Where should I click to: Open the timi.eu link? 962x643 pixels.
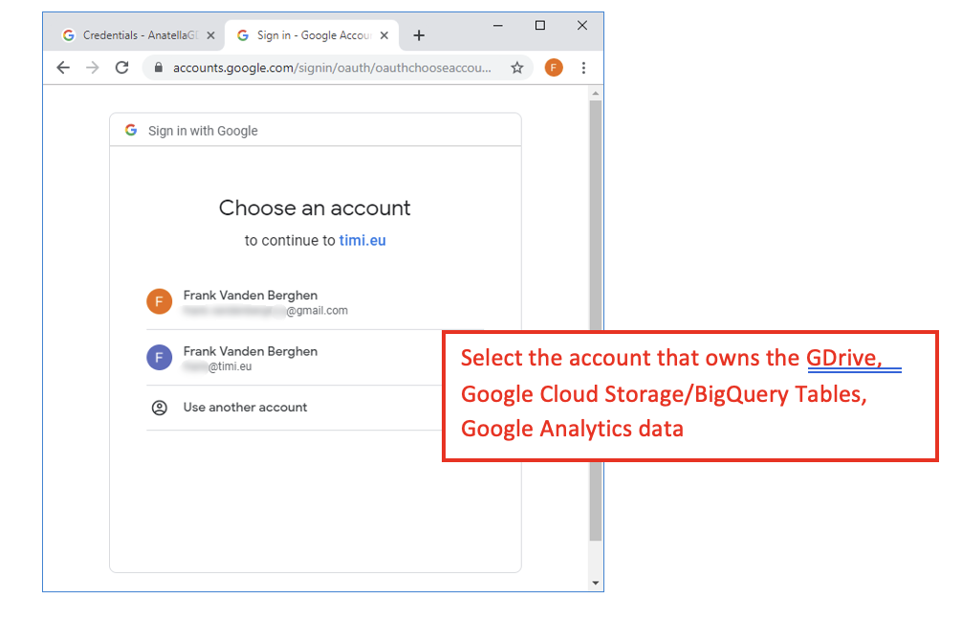362,241
